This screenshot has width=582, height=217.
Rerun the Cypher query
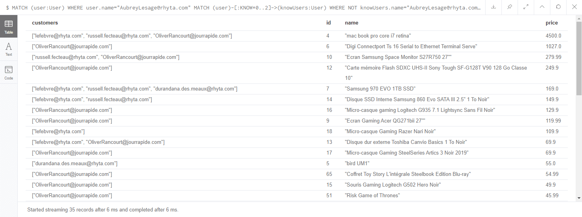pyautogui.click(x=558, y=7)
